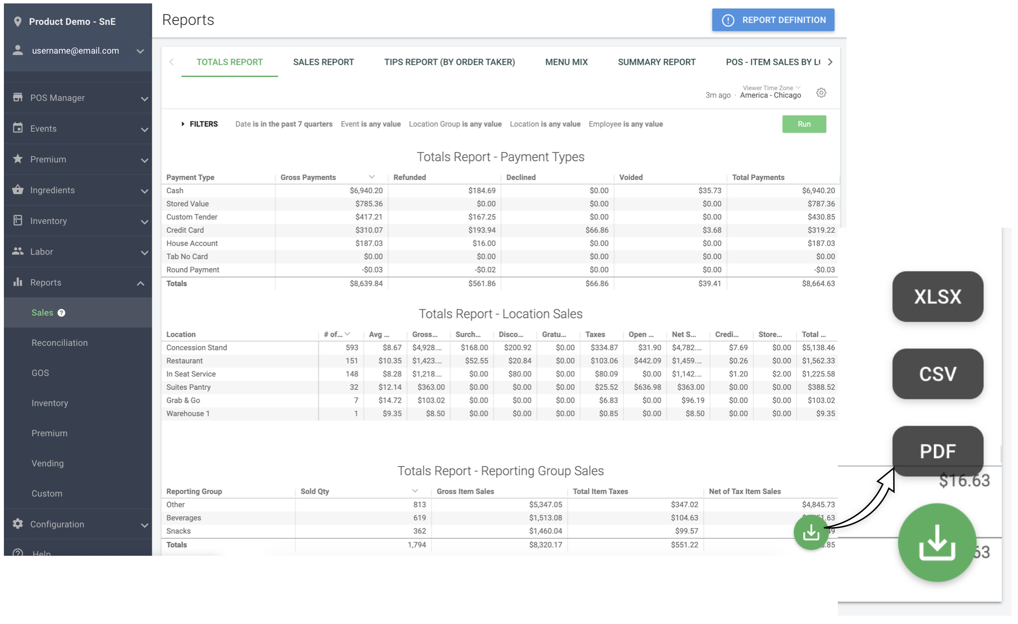Viewport: 1018px width, 624px height.
Task: Click the Configuration gear icon
Action: click(x=18, y=524)
